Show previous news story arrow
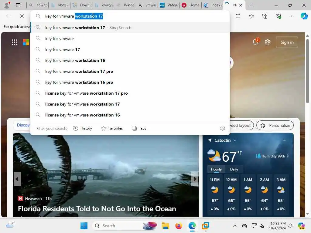The width and height of the screenshot is (311, 233). (17, 179)
